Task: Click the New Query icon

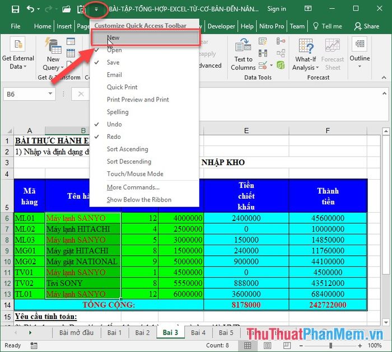Action: coord(53,55)
